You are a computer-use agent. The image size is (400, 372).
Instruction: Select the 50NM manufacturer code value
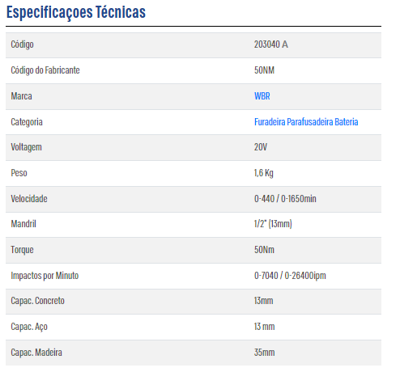click(x=264, y=70)
